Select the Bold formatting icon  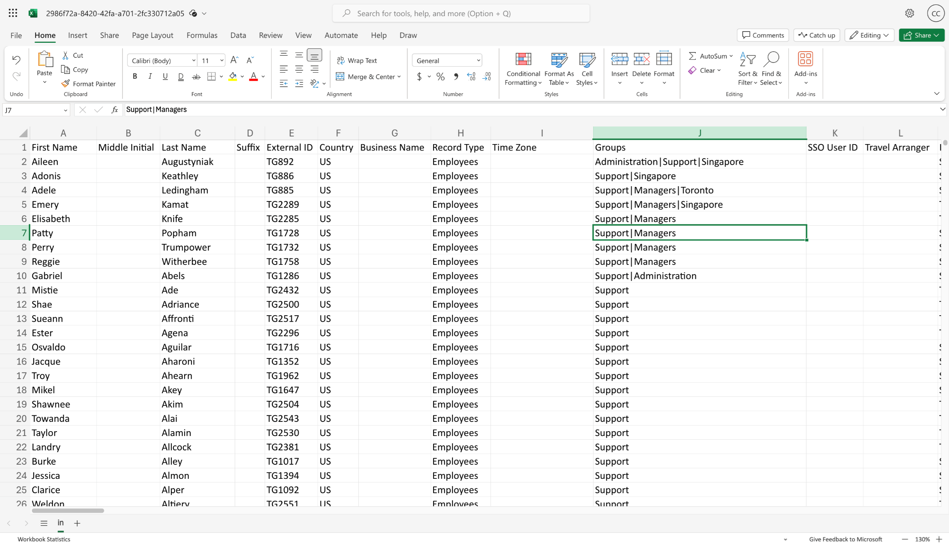click(x=135, y=76)
